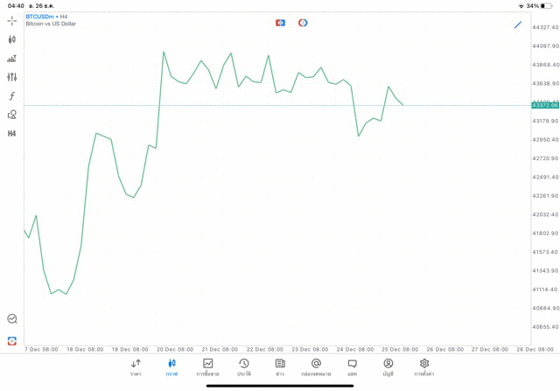Select the crosshair cursor tool

[x=12, y=20]
